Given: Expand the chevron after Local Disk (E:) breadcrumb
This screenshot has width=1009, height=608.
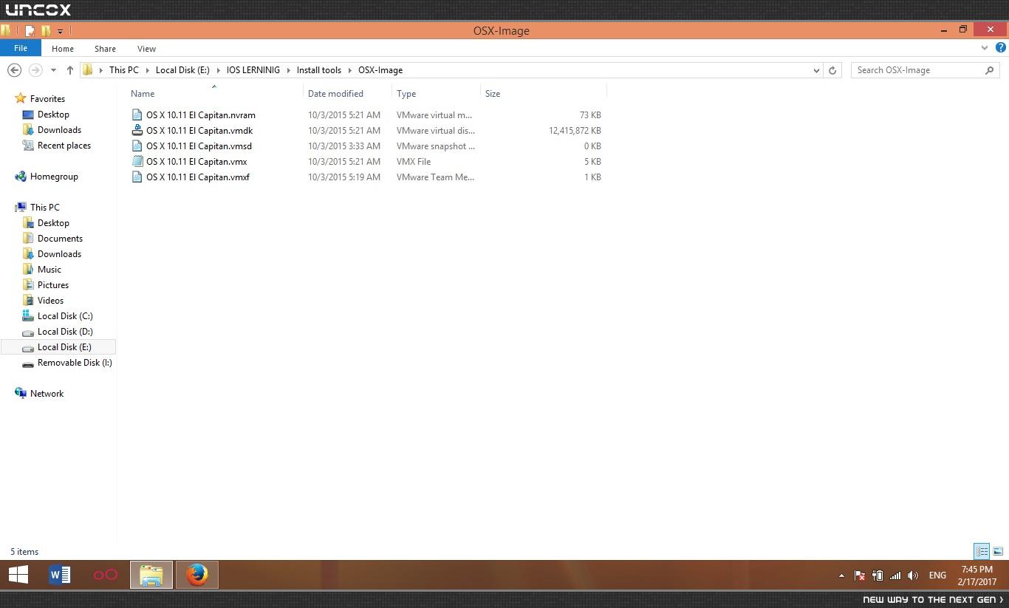Looking at the screenshot, I should [x=218, y=70].
